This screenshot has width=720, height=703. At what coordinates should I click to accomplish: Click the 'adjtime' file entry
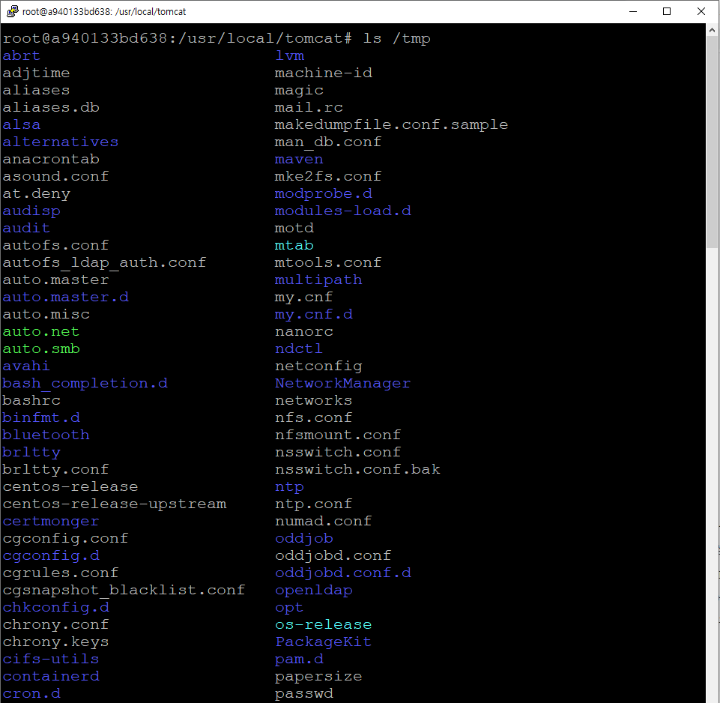click(36, 73)
